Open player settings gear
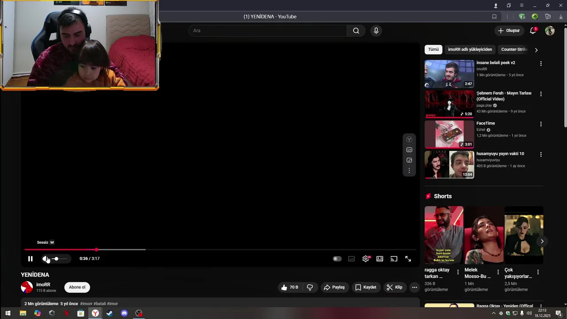 click(x=366, y=259)
